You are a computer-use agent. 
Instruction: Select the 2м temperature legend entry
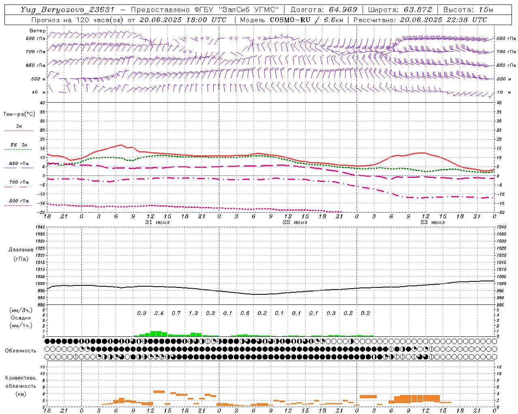pos(19,126)
